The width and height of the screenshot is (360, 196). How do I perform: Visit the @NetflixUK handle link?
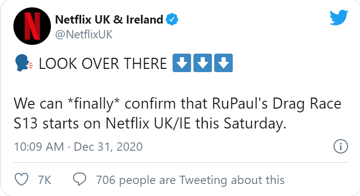[84, 35]
